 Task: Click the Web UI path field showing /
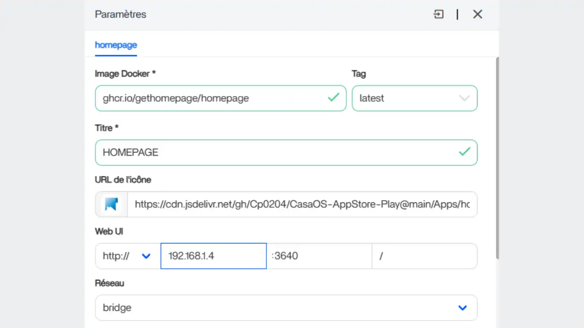coord(424,256)
